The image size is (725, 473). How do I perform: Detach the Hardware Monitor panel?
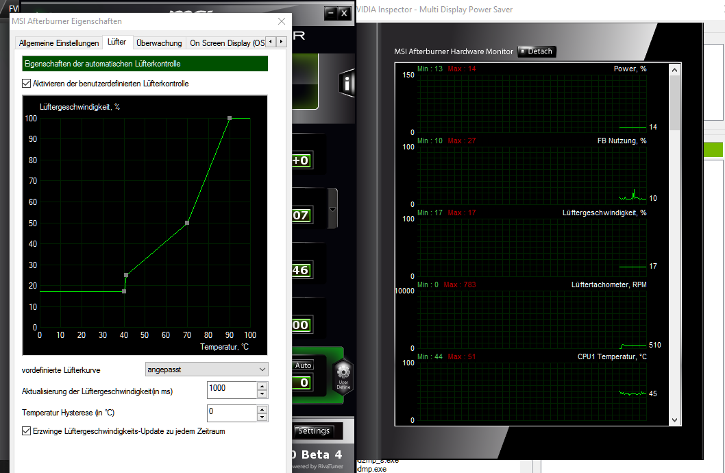tap(537, 51)
